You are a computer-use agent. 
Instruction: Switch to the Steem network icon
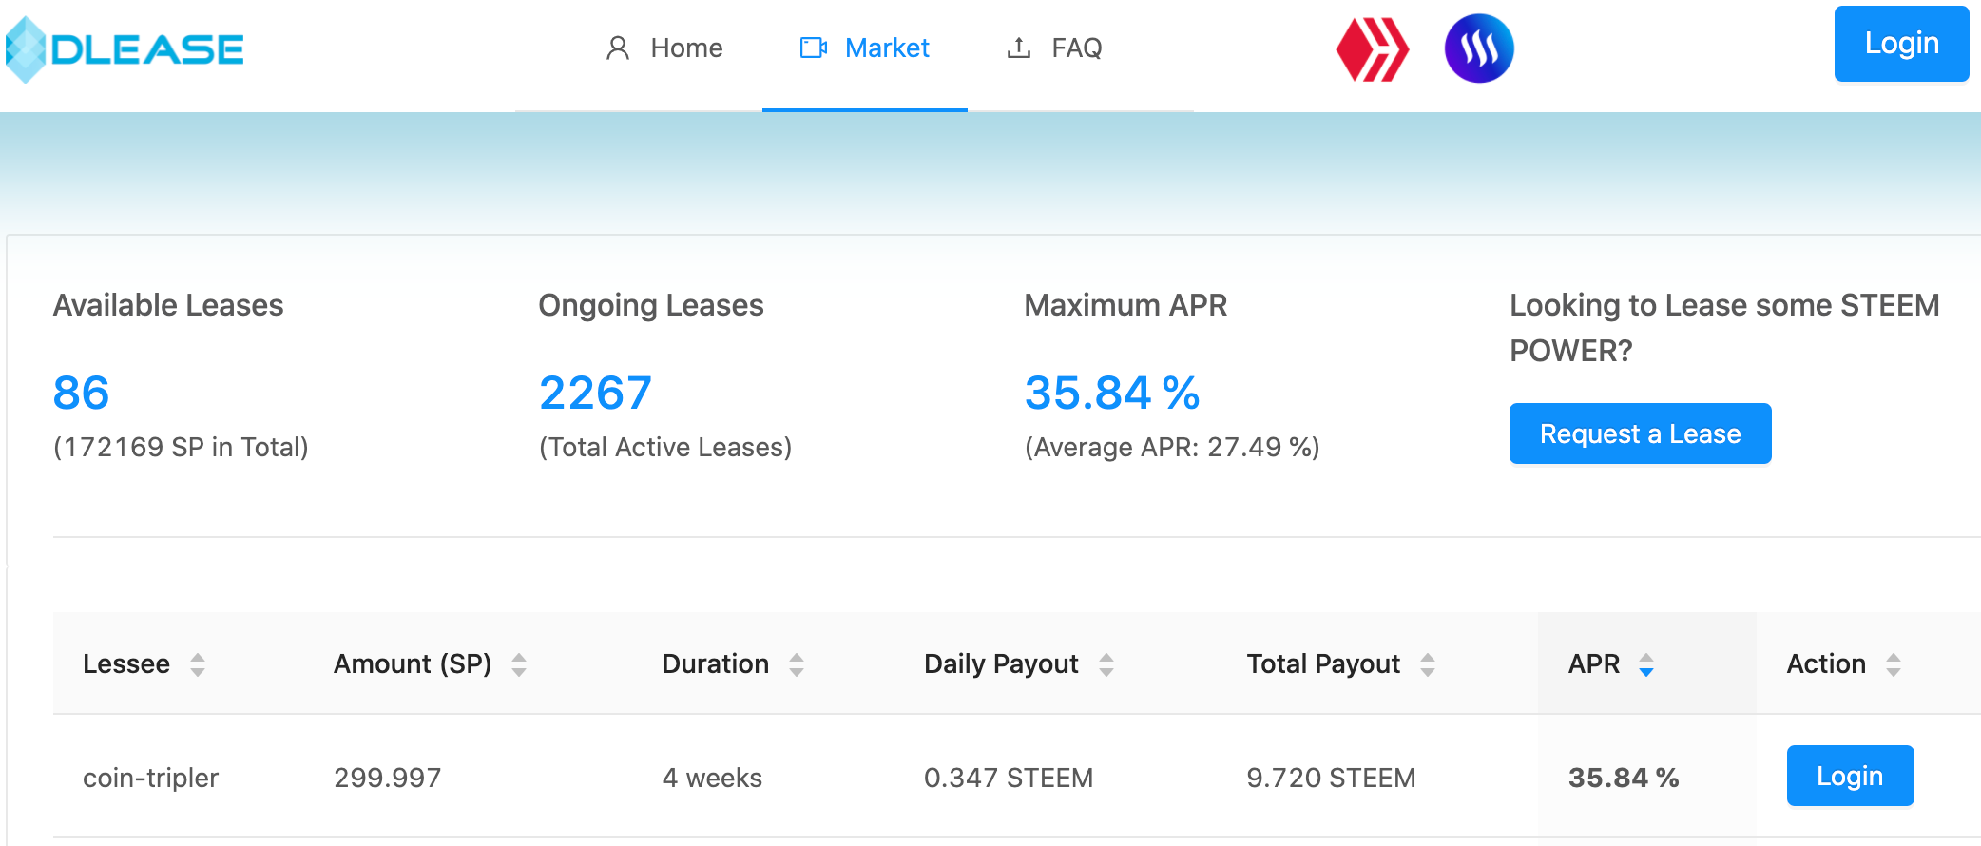tap(1479, 48)
